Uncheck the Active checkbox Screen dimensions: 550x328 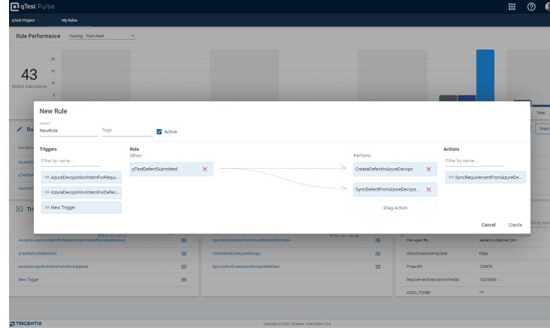(159, 131)
